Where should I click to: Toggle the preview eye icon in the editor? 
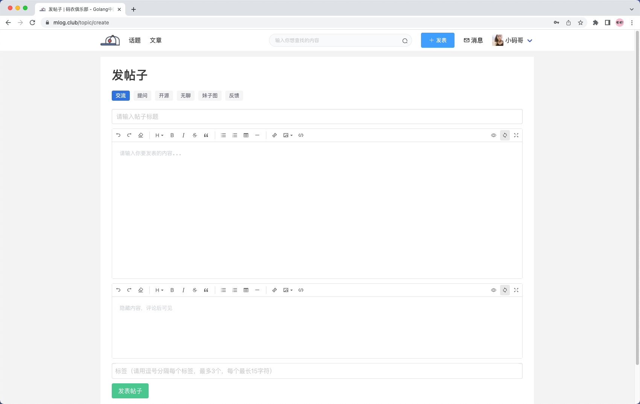click(x=493, y=135)
